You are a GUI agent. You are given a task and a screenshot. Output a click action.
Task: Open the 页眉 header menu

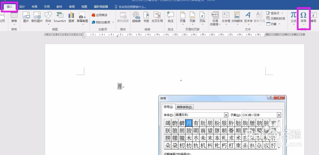click(182, 18)
